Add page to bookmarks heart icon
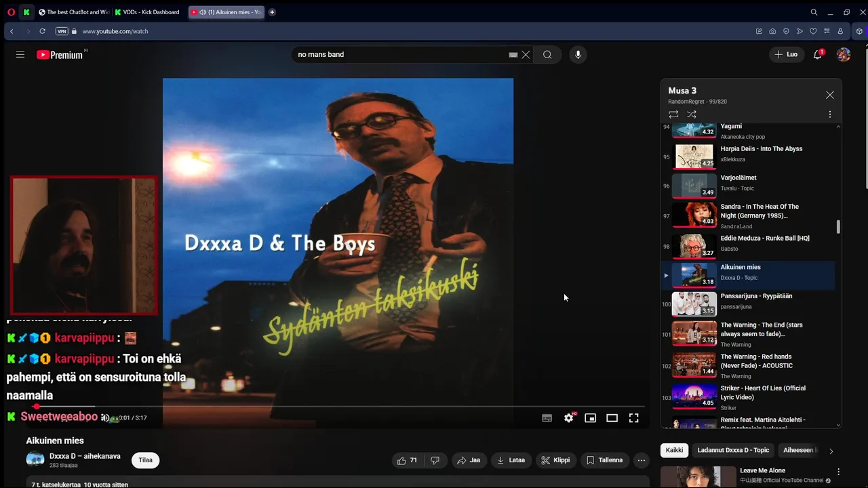This screenshot has width=868, height=488. point(813,31)
